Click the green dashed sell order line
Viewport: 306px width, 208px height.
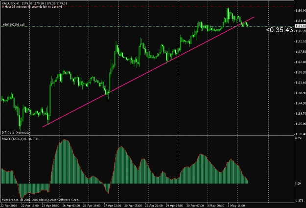[x=147, y=26]
